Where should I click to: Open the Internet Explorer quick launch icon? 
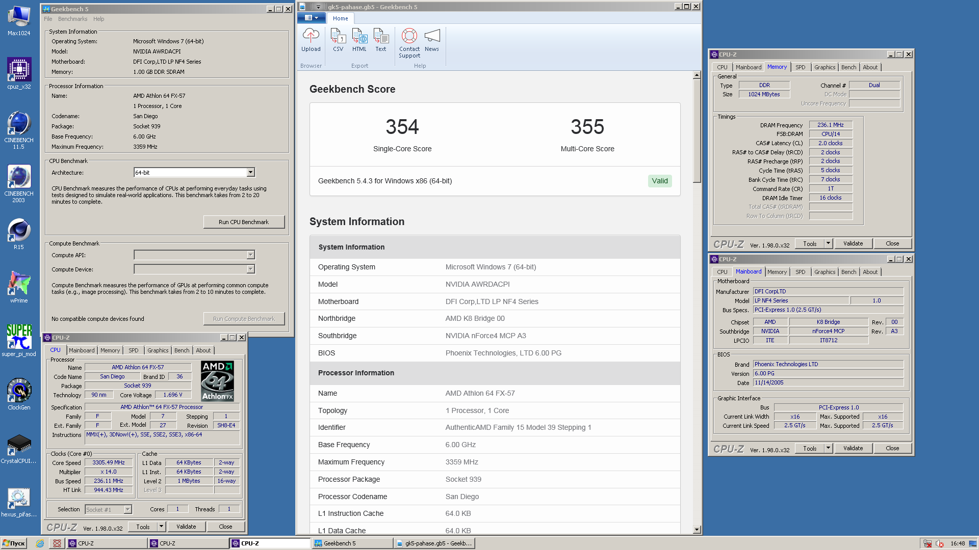[x=40, y=543]
